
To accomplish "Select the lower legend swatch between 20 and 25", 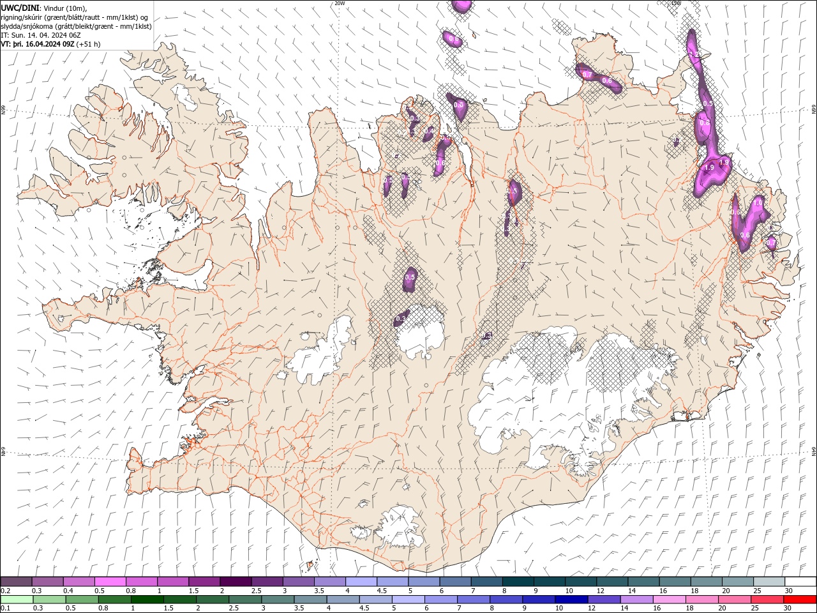I will pos(733,600).
